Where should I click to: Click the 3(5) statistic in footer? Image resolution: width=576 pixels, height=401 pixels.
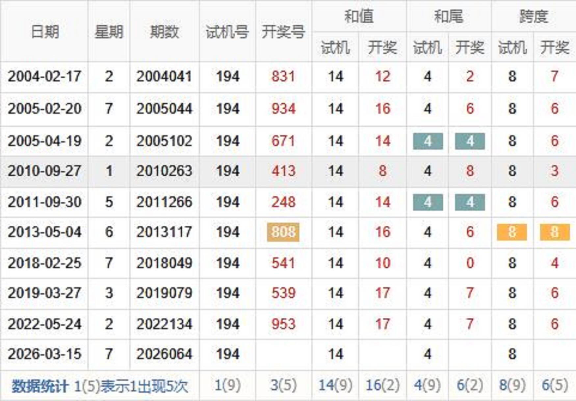click(283, 385)
